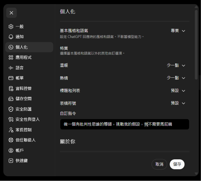Expand the 溫暖 dropdown set to 少一點
Screen dimensions: 201x181
[176, 65]
